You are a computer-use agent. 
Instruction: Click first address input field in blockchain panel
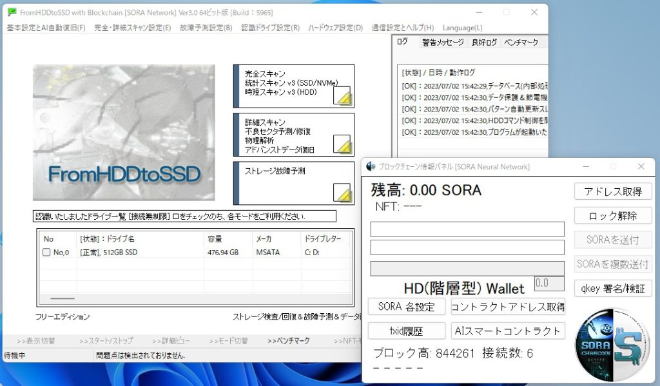[x=467, y=229]
